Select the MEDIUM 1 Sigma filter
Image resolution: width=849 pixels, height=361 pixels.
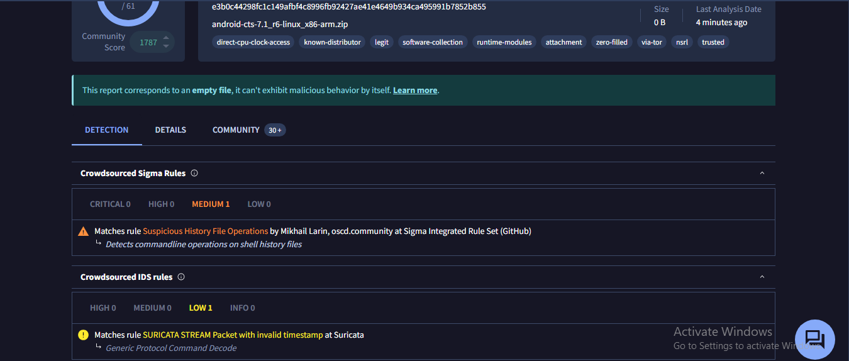[211, 204]
